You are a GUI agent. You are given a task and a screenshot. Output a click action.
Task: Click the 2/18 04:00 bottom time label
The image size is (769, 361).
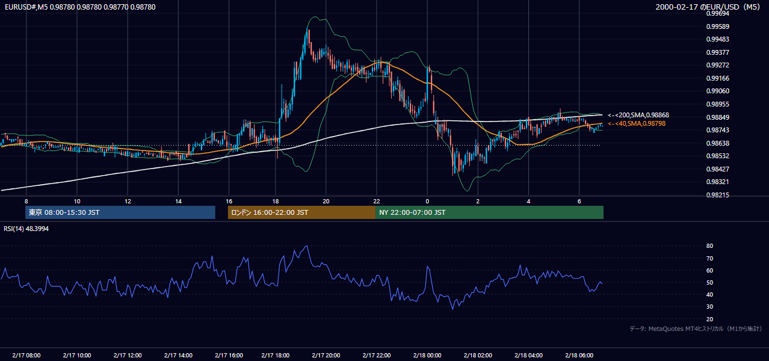tap(528, 356)
